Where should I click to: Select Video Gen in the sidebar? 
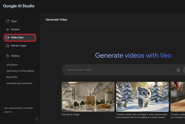pyautogui.click(x=20, y=37)
